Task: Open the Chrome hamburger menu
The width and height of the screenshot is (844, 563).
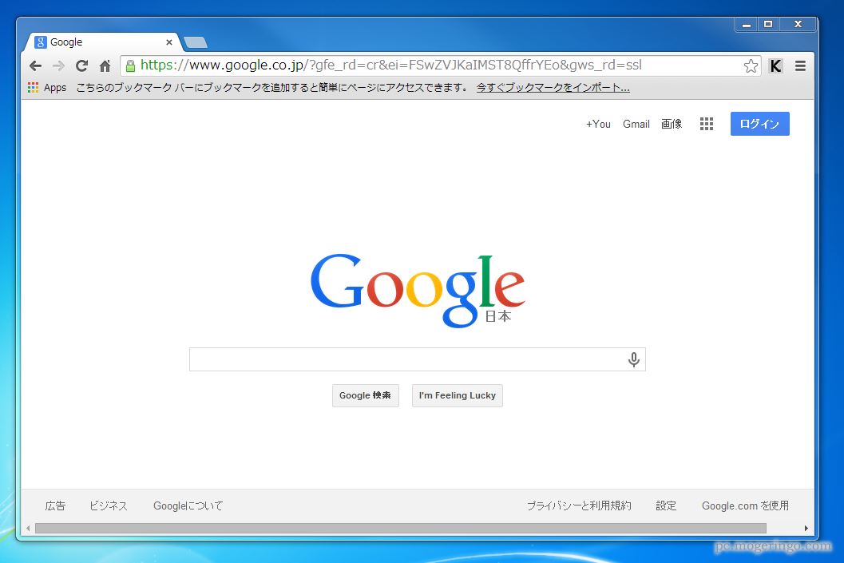Action: [800, 65]
